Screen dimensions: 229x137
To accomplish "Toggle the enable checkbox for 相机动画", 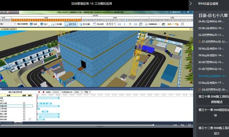I will [24, 103].
